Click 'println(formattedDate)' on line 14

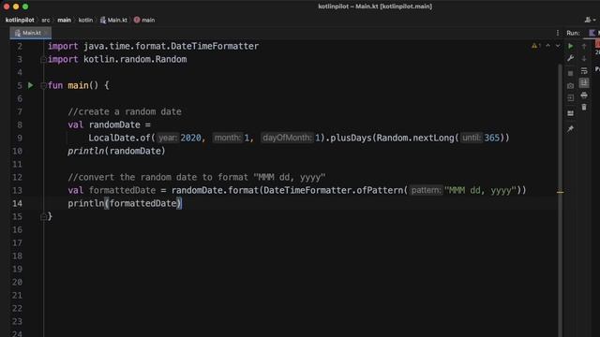coord(125,203)
